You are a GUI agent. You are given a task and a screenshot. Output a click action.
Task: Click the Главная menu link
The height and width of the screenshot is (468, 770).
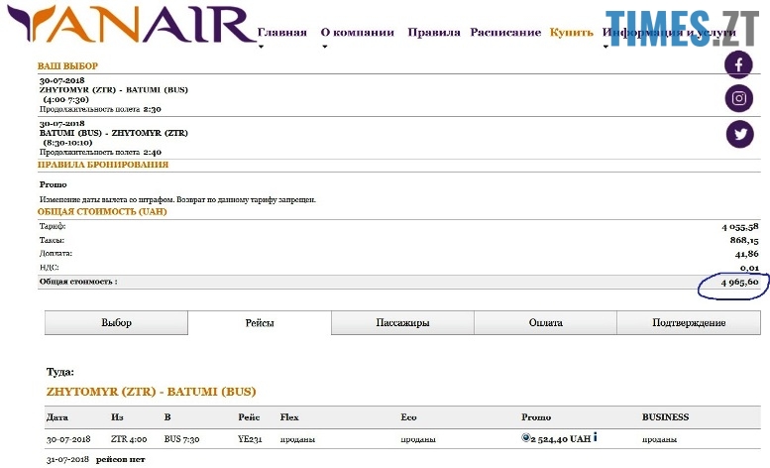click(x=282, y=32)
